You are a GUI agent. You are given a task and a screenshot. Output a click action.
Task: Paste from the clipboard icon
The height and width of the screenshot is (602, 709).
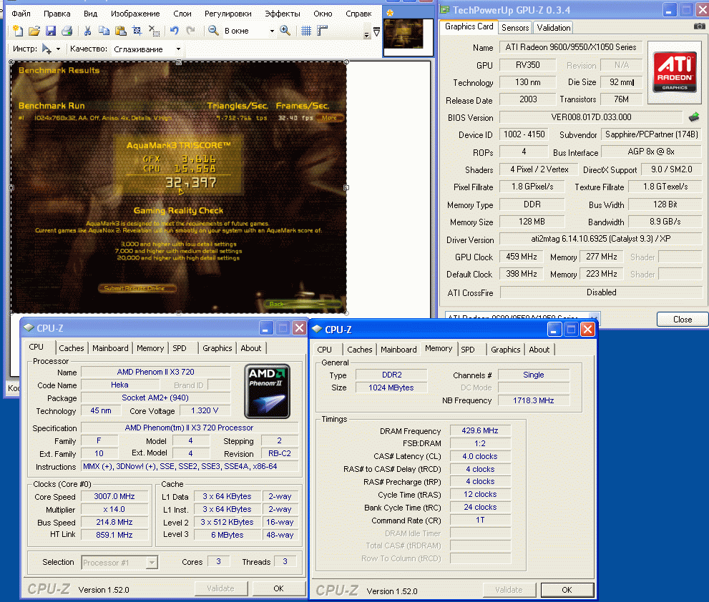click(120, 31)
